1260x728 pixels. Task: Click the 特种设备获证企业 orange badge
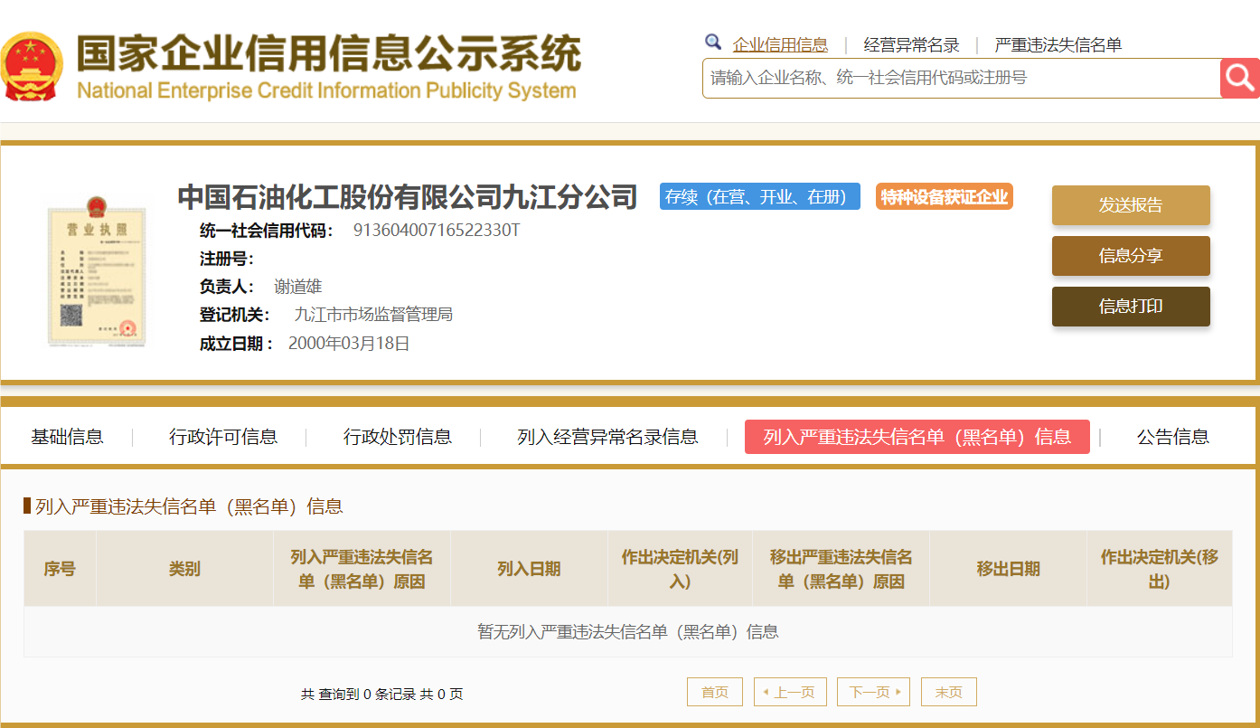(945, 196)
